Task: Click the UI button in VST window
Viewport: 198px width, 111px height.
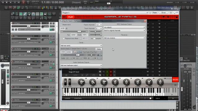Action: [171, 13]
